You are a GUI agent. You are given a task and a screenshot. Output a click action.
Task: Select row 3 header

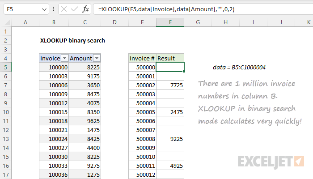pyautogui.click(x=5, y=49)
